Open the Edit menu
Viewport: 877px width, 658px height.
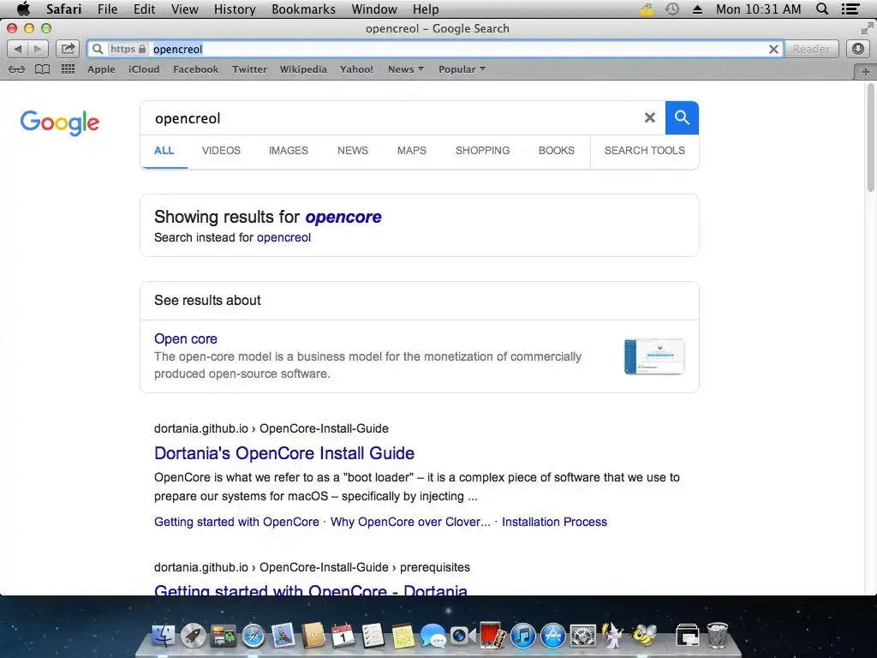[144, 9]
